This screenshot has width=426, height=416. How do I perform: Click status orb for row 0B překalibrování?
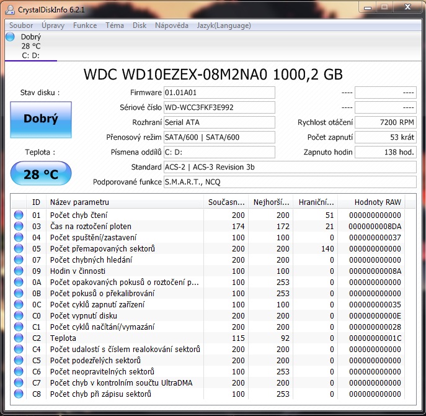[x=19, y=293]
